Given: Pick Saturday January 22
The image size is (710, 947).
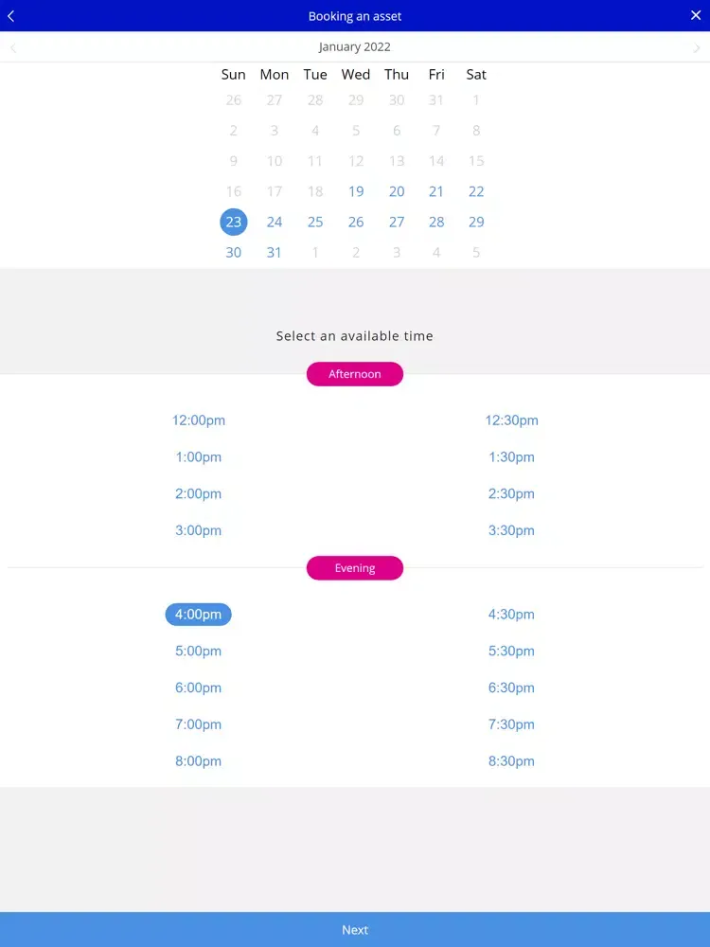Looking at the screenshot, I should coord(476,191).
